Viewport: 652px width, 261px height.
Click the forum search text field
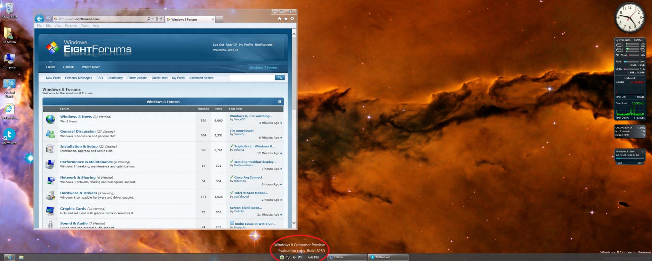pos(252,78)
